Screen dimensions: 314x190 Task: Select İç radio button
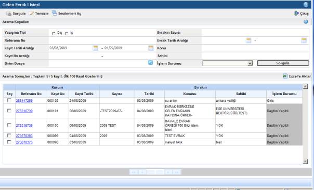(x=67, y=33)
